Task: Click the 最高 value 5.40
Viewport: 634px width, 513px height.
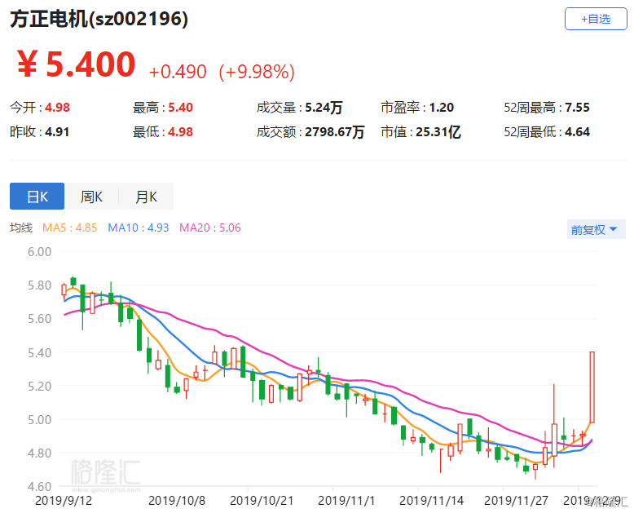Action: [x=180, y=108]
